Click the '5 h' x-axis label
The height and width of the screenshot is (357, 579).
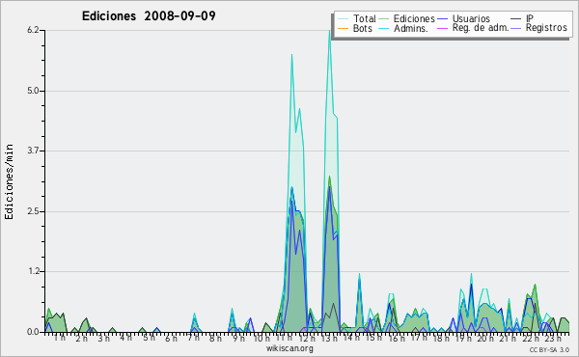[149, 338]
